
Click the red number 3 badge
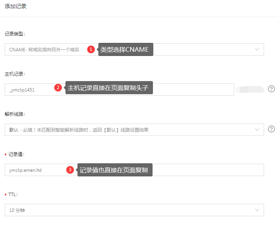click(x=70, y=169)
